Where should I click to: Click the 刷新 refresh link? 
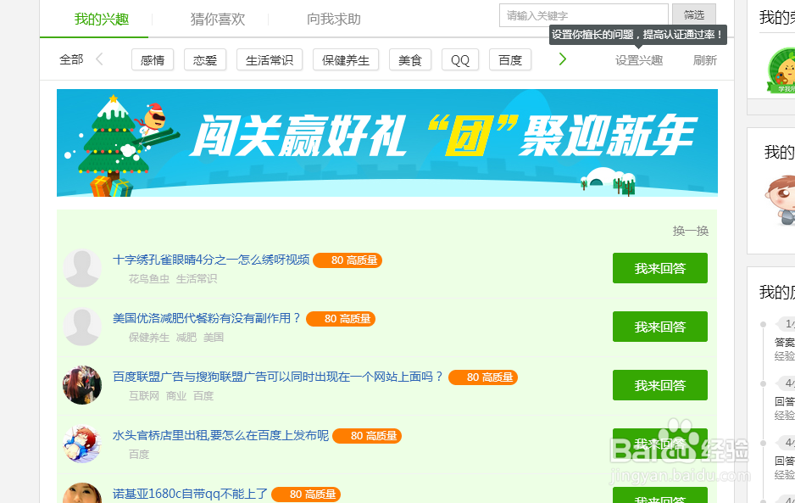click(705, 60)
